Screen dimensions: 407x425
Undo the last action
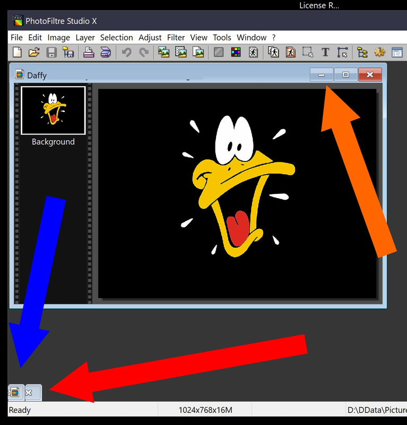[126, 52]
